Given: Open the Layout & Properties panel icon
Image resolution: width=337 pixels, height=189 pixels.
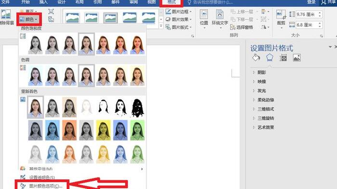Looking at the screenshot, I should [283, 58].
